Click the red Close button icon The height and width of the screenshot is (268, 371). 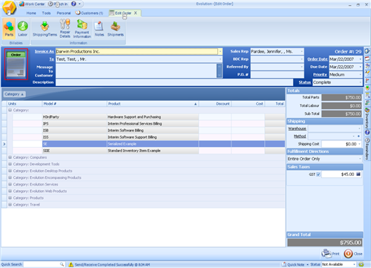click(348, 254)
